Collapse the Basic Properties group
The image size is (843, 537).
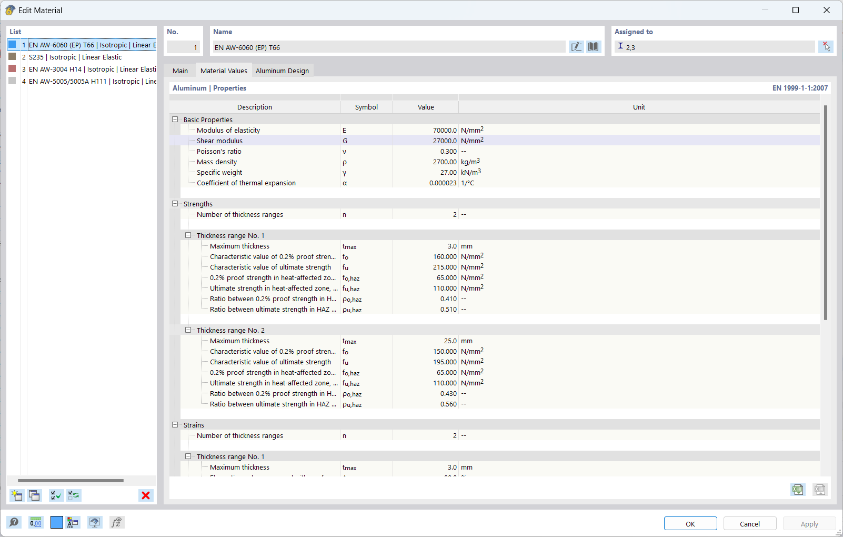coord(175,120)
